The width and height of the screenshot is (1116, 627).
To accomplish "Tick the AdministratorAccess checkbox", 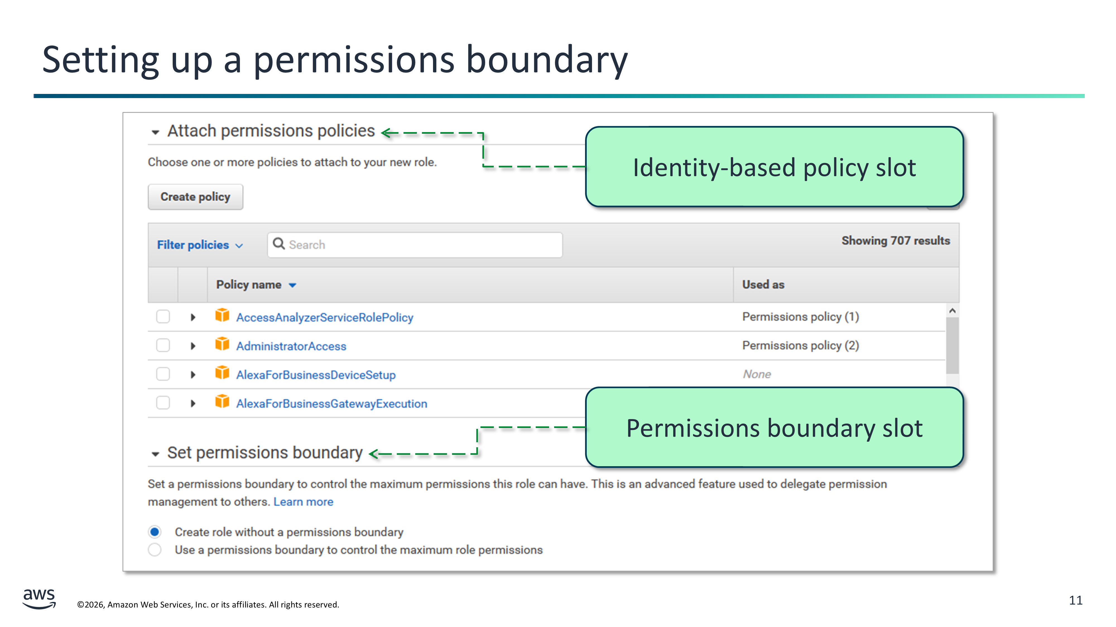I will click(163, 345).
